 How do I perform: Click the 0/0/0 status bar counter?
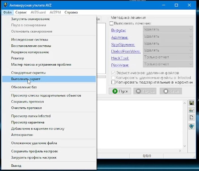tap(147, 156)
